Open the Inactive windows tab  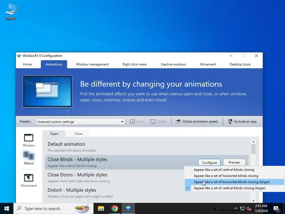tap(174, 64)
